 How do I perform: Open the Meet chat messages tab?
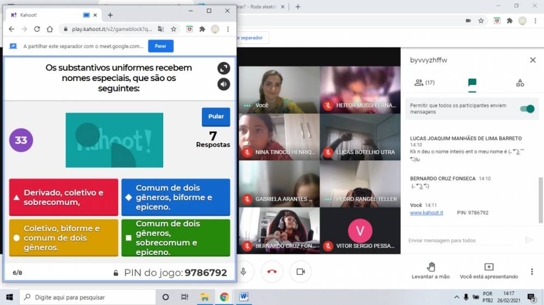[x=472, y=83]
